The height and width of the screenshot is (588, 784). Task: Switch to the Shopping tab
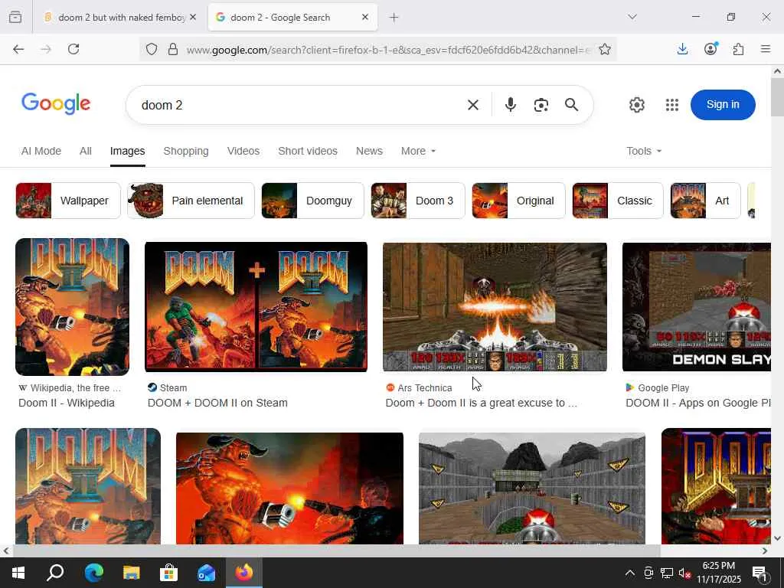click(186, 151)
